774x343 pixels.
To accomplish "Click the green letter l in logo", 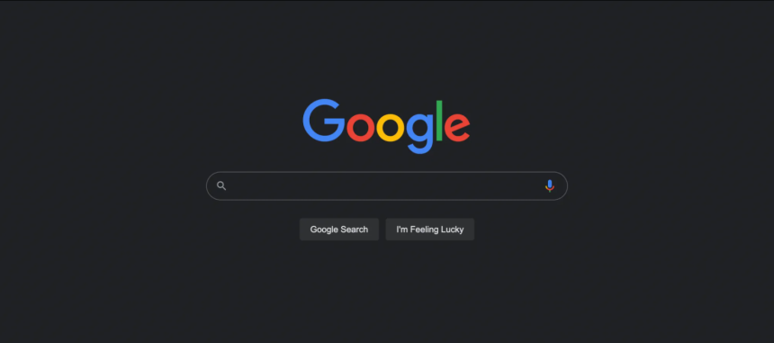I will click(439, 121).
